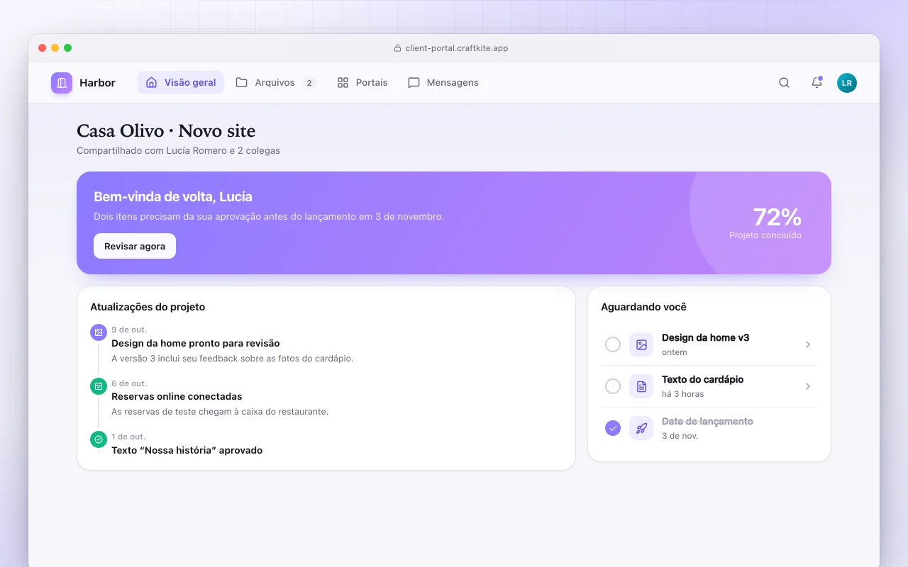Click the Atualizações do projeto heading
Image resolution: width=908 pixels, height=567 pixels.
click(148, 307)
